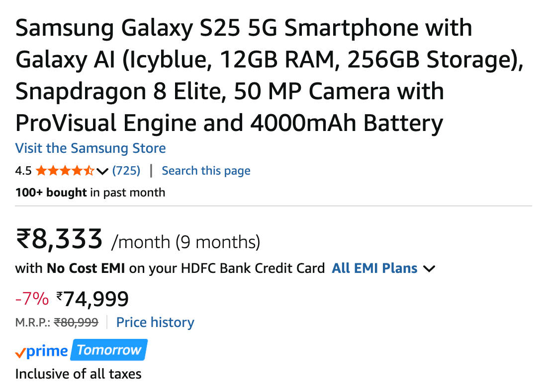This screenshot has width=546, height=389.
Task: Visit the Samsung Store link
Action: tap(91, 148)
